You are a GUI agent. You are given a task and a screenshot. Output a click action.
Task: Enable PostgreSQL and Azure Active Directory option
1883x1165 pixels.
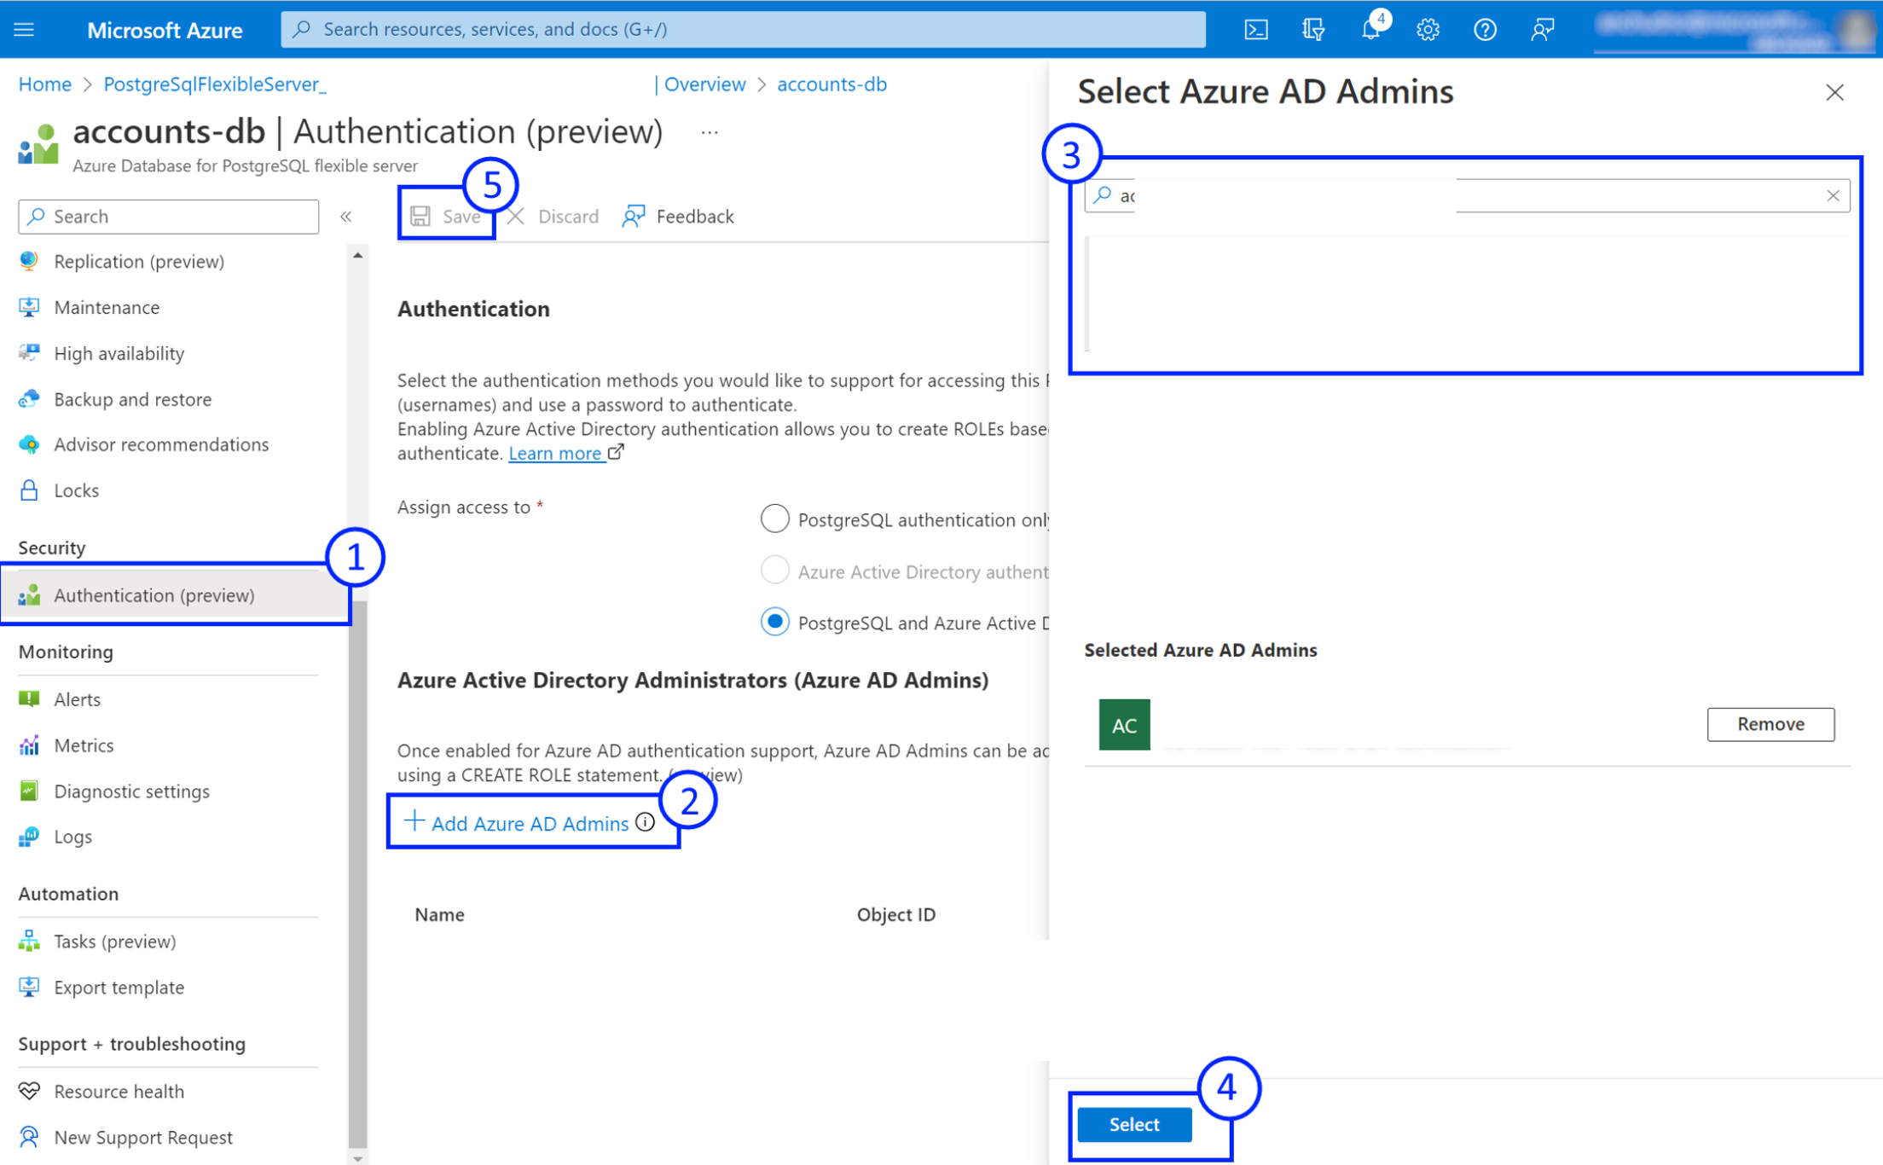click(776, 622)
